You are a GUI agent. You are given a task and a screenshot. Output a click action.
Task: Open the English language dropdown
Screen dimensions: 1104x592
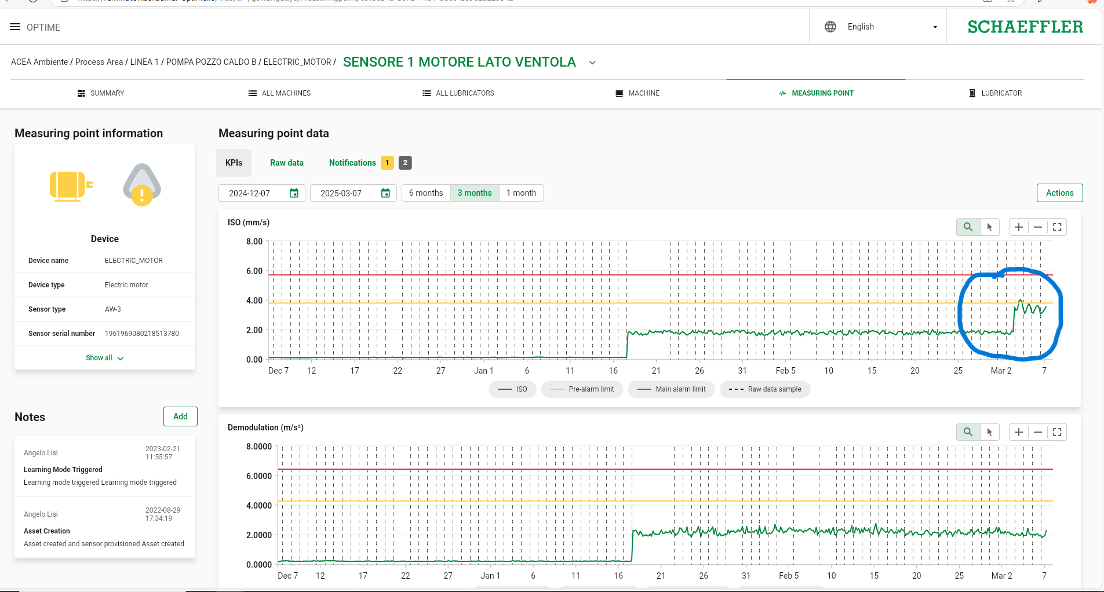click(x=892, y=27)
